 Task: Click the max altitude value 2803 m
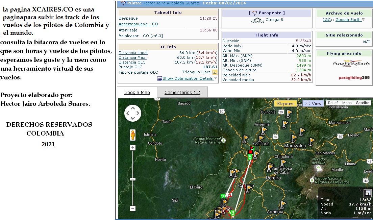pos(304,56)
